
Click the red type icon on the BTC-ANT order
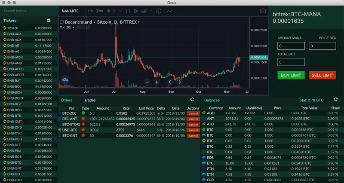click(x=83, y=119)
